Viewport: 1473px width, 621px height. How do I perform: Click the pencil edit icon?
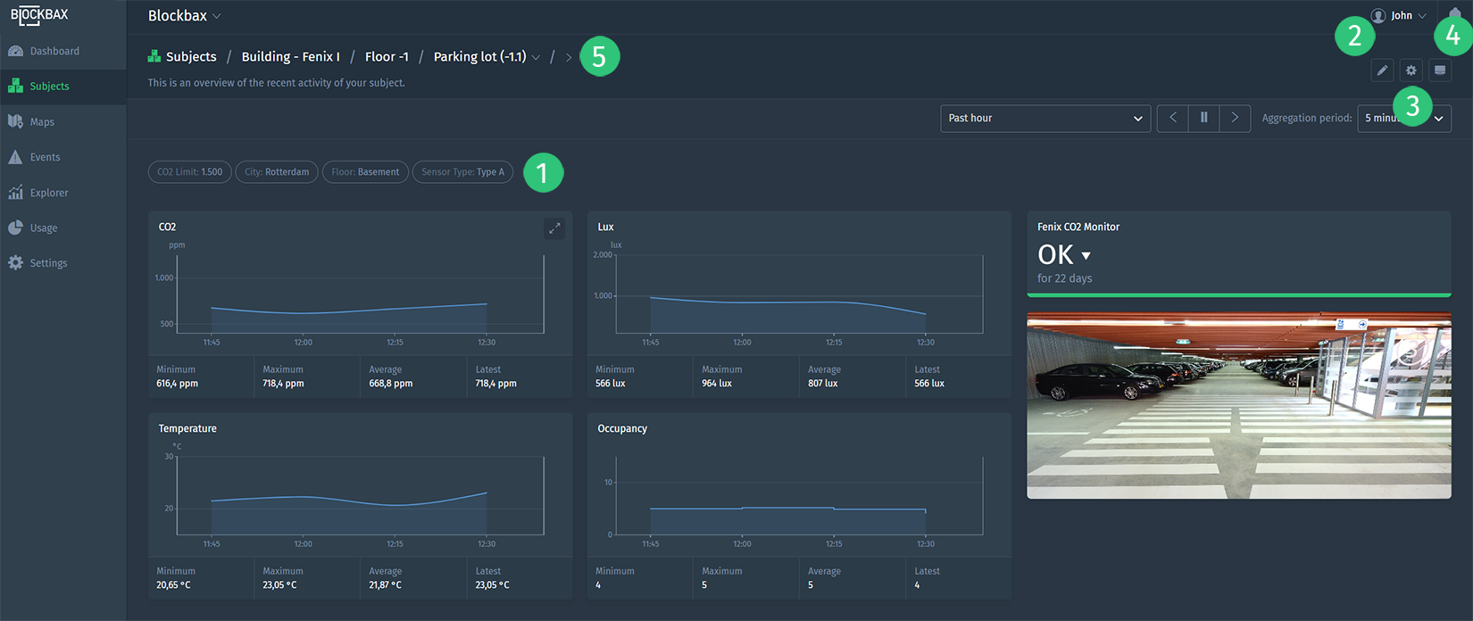coord(1382,70)
